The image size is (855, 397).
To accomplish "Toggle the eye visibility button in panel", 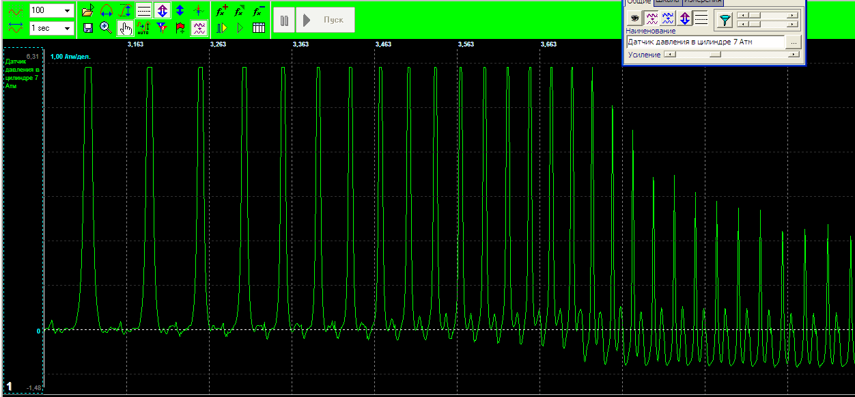I will coord(635,19).
